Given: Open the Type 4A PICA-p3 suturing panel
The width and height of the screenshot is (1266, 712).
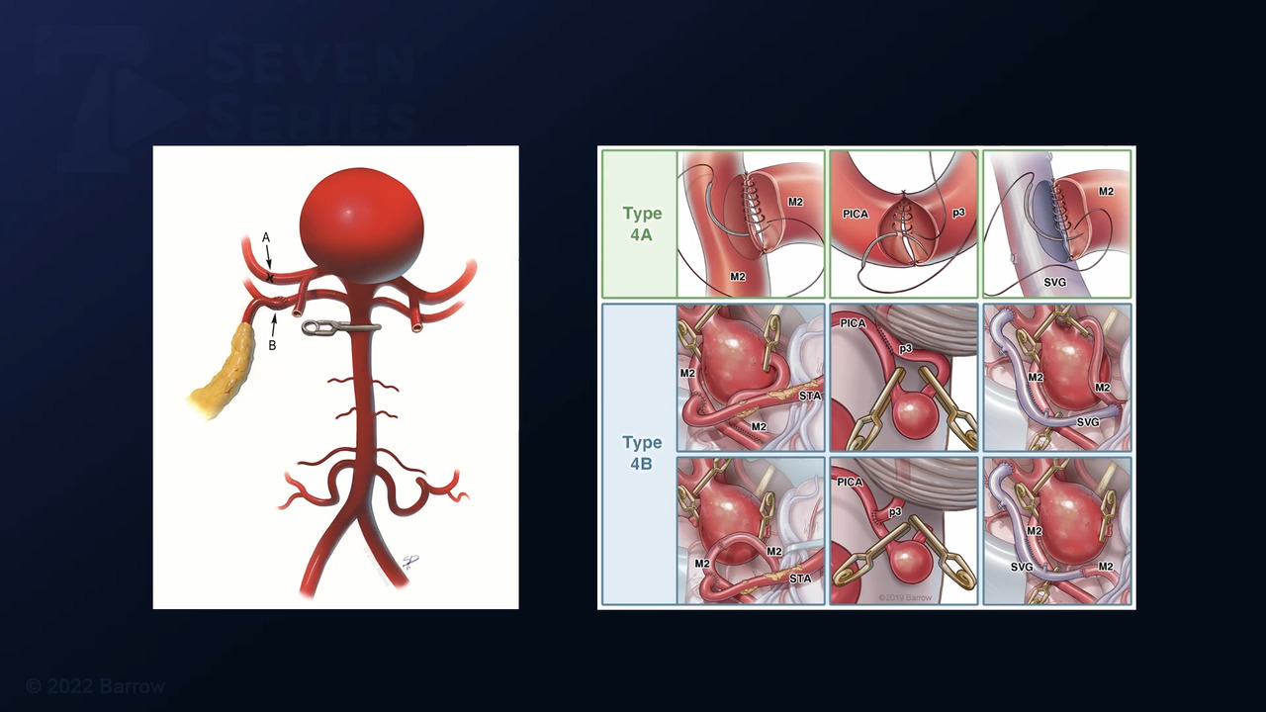Looking at the screenshot, I should point(904,223).
